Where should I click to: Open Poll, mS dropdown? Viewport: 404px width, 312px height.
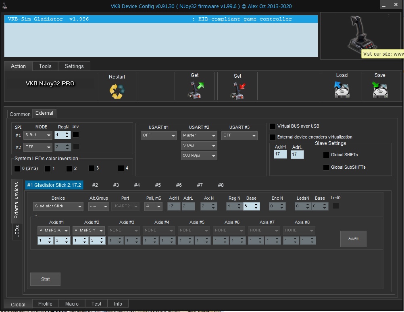(153, 206)
